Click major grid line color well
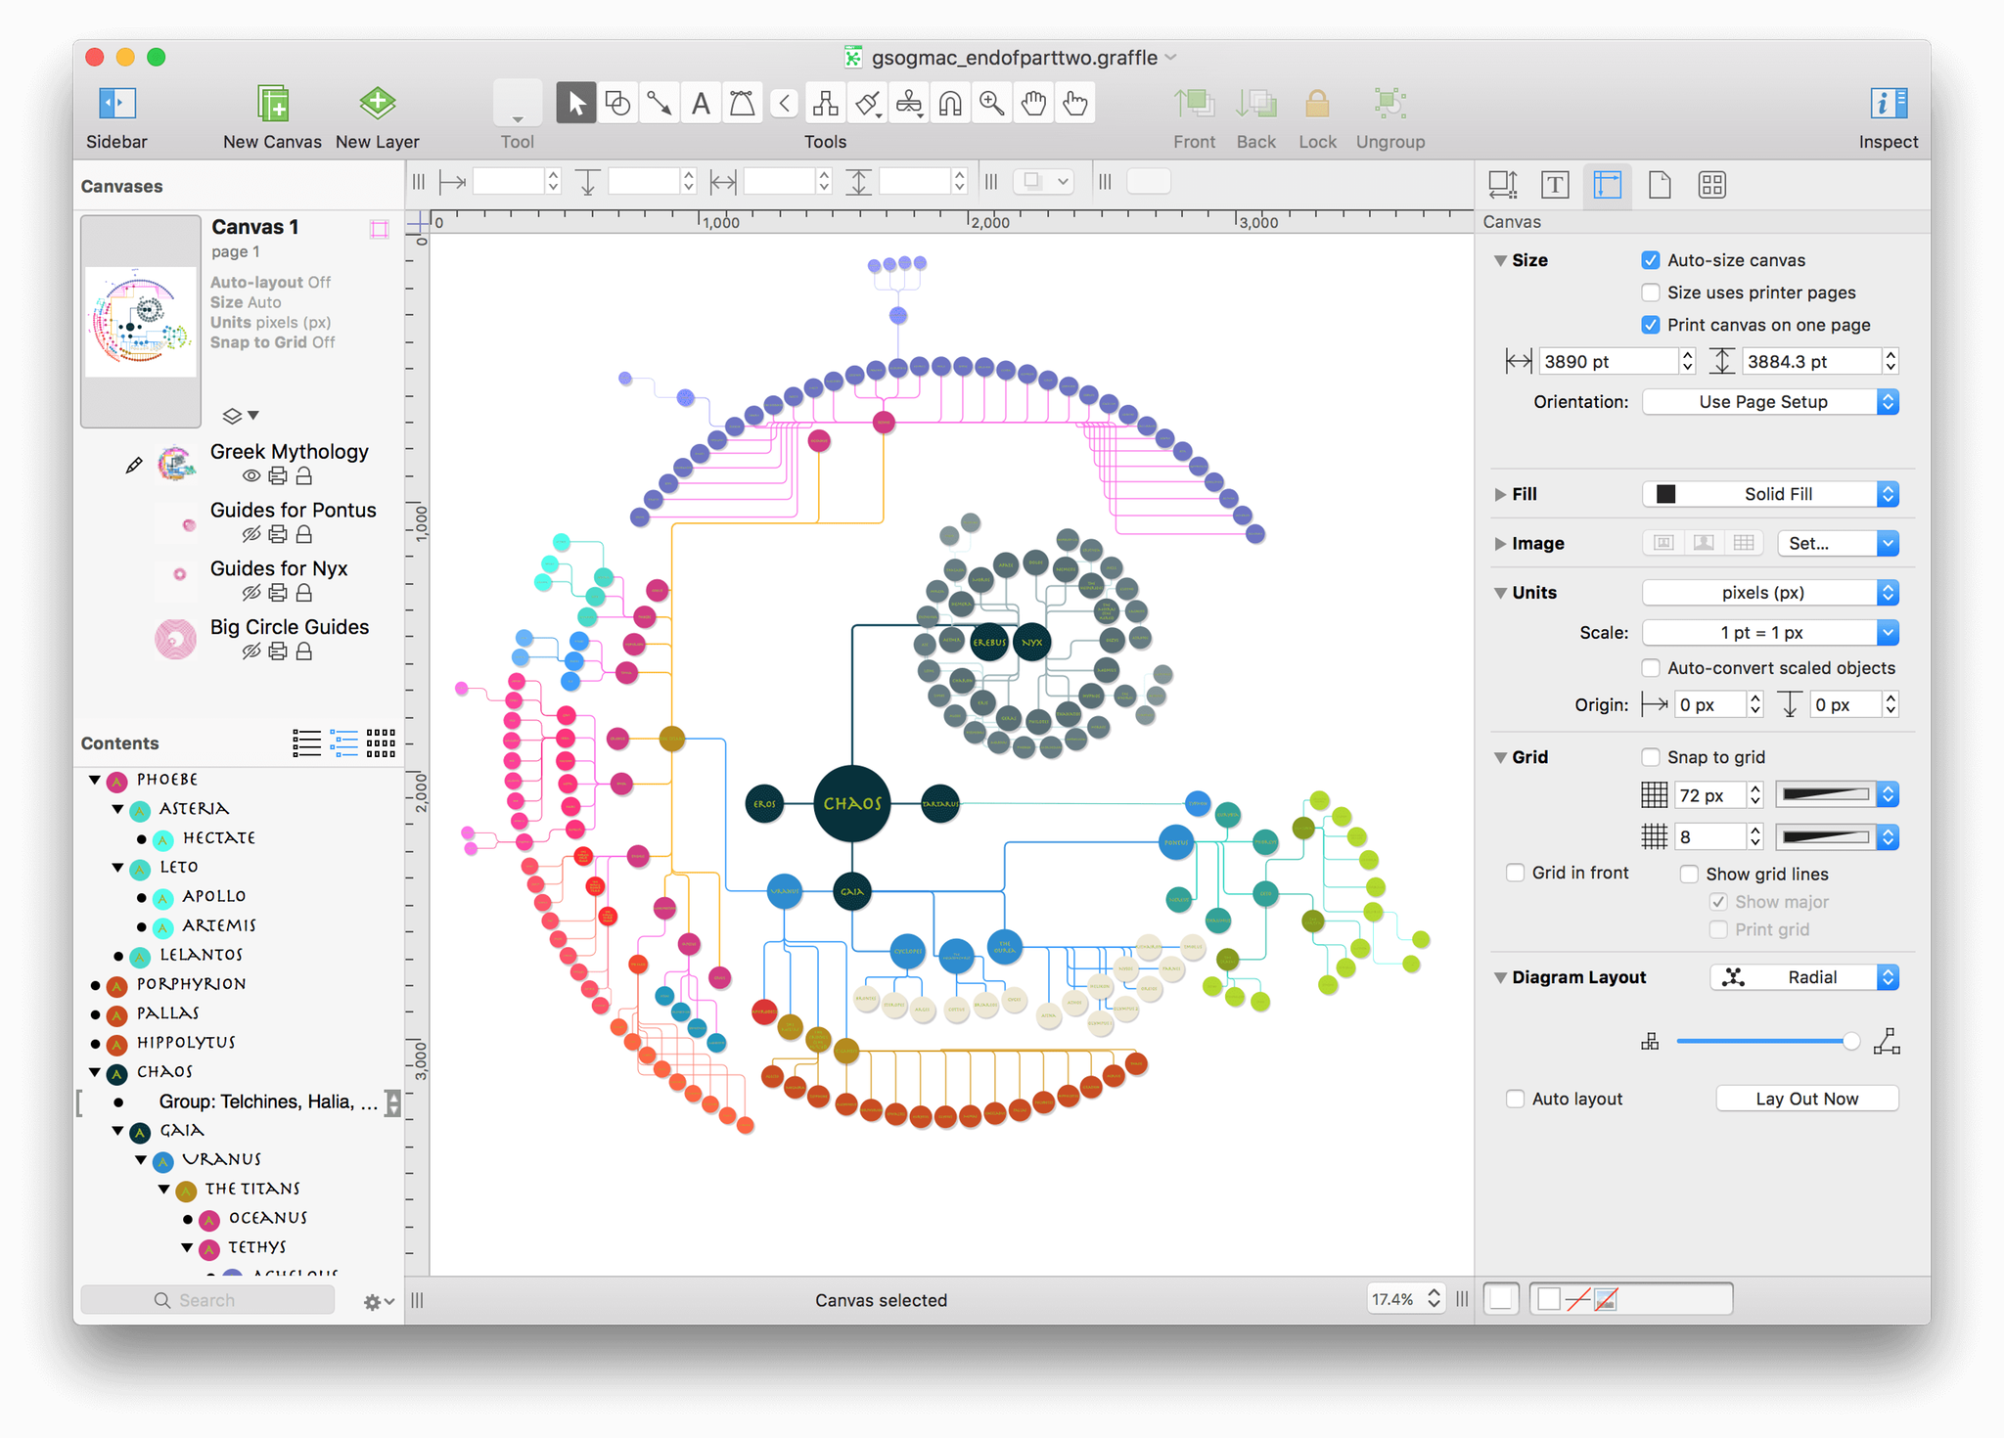The height and width of the screenshot is (1438, 2004). pyautogui.click(x=1825, y=794)
